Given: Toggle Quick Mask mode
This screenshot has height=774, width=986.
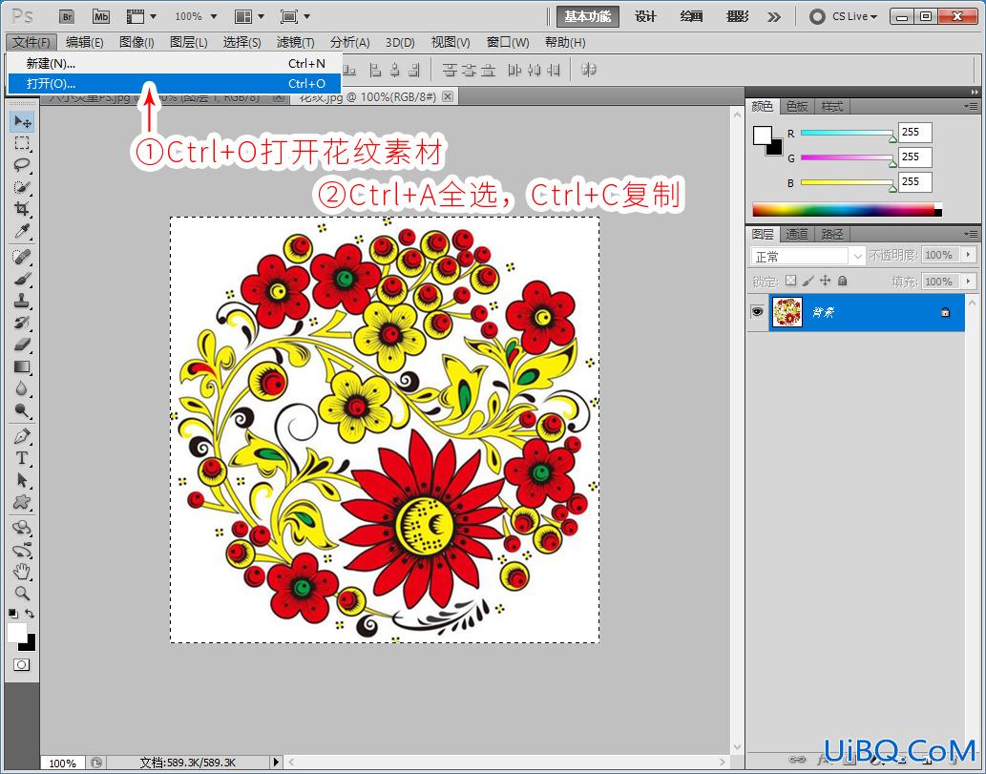Looking at the screenshot, I should (x=21, y=664).
